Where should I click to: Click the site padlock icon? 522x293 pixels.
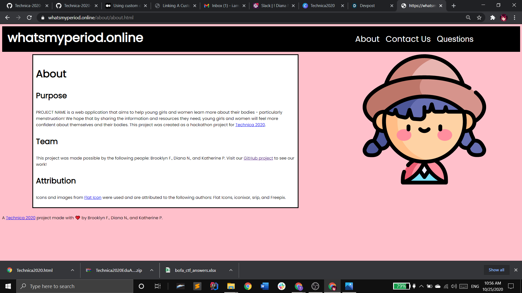[x=43, y=18]
